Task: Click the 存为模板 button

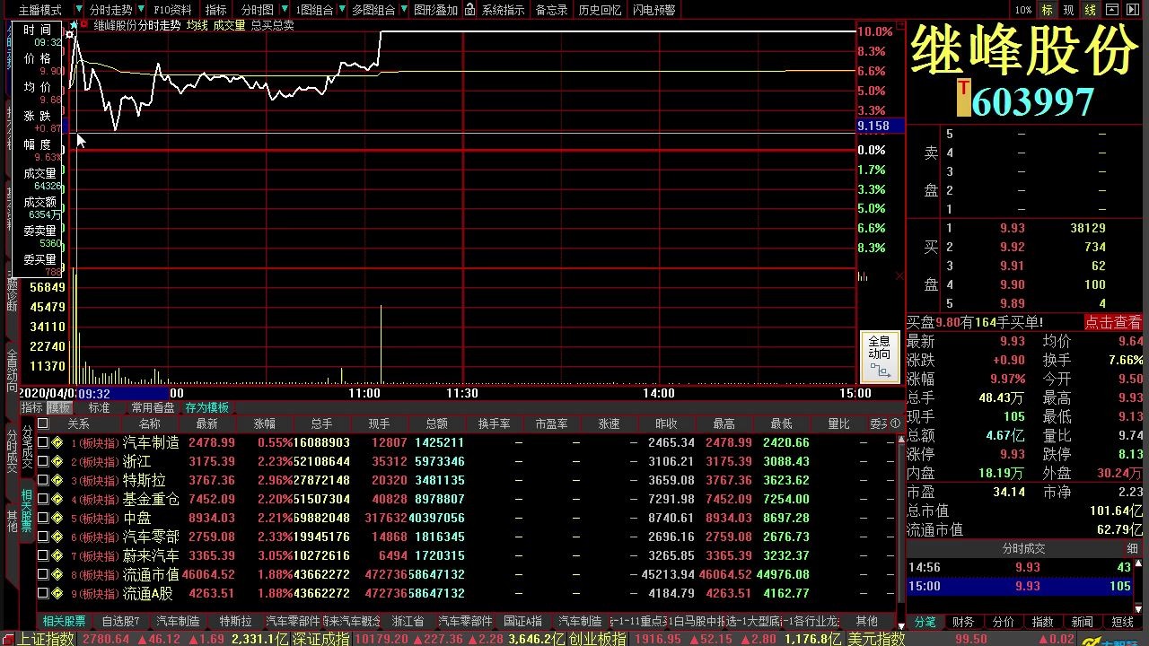Action: [207, 407]
